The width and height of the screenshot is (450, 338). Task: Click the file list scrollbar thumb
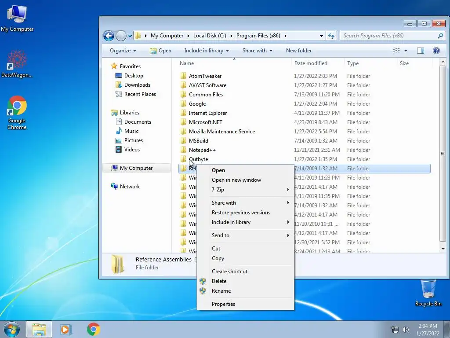(443, 154)
